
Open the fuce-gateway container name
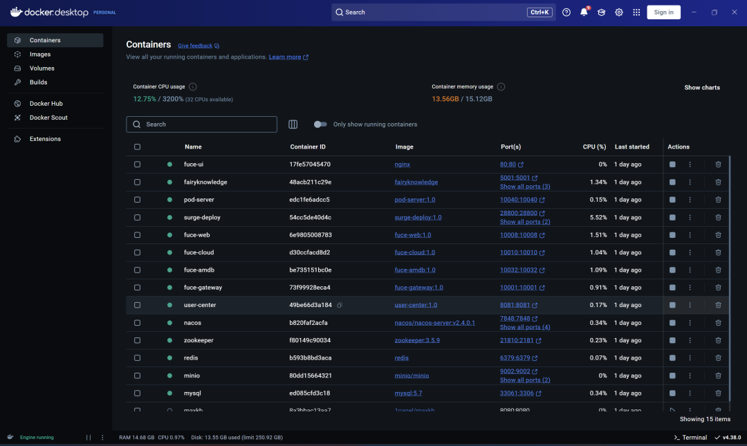[x=203, y=288]
